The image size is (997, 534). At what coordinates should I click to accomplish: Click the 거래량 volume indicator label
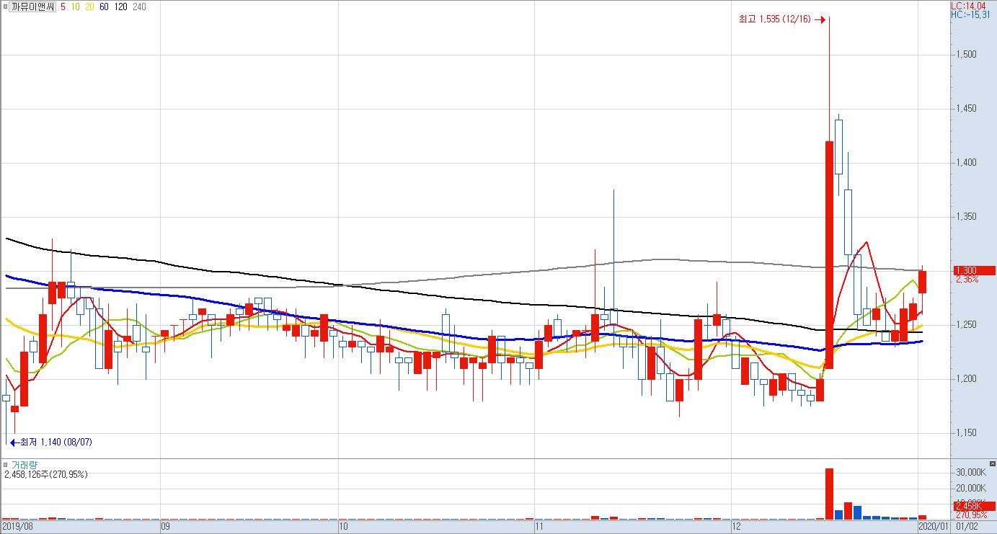pyautogui.click(x=24, y=465)
